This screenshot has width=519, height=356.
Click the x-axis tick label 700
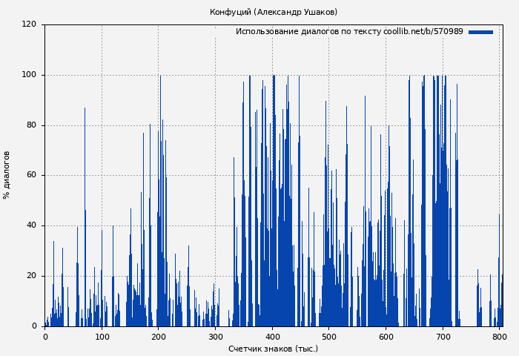443,336
